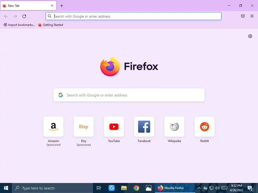Restore down the Firefox window
Viewport: 258px width, 193px height.
(x=241, y=6)
